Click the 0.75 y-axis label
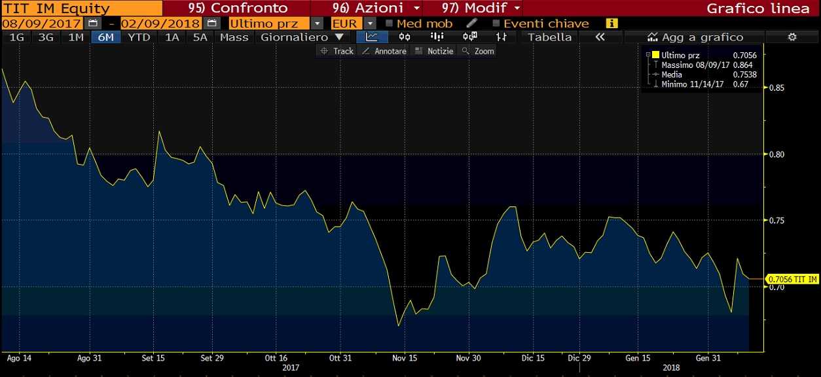The image size is (821, 377). [776, 220]
